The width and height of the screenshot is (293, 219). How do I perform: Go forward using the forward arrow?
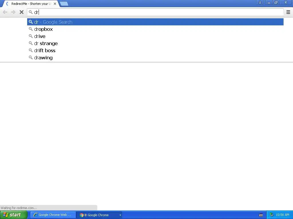[x=13, y=12]
